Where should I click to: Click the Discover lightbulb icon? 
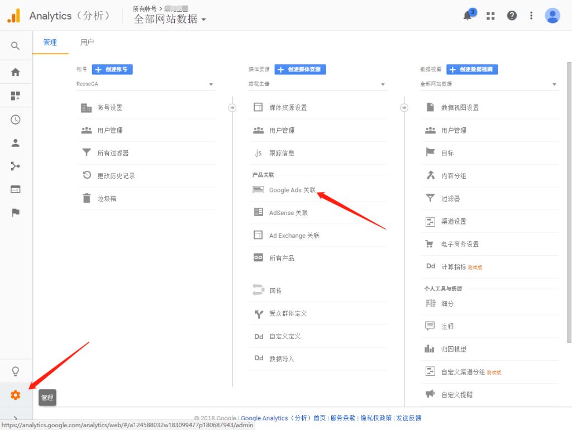[x=15, y=371]
